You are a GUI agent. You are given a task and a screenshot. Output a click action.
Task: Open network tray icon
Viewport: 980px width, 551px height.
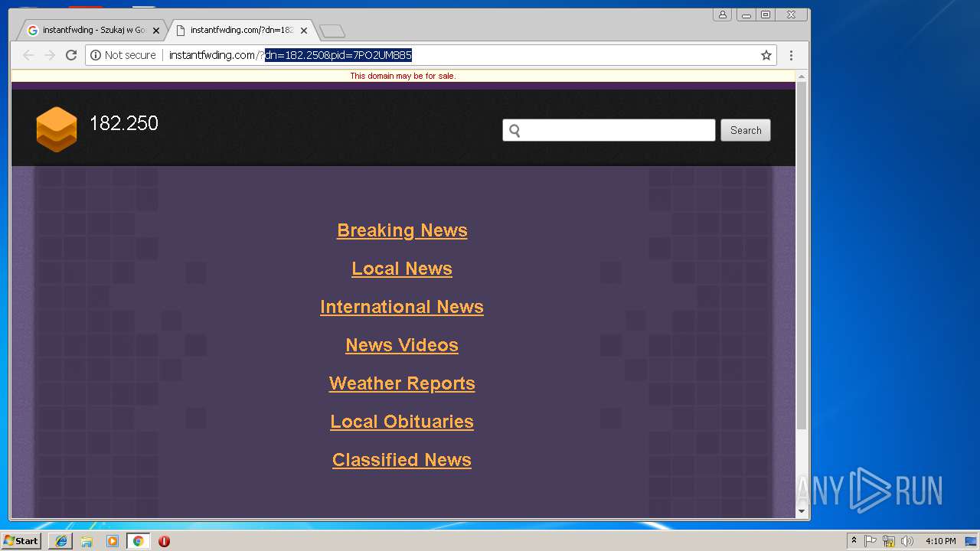pyautogui.click(x=889, y=541)
